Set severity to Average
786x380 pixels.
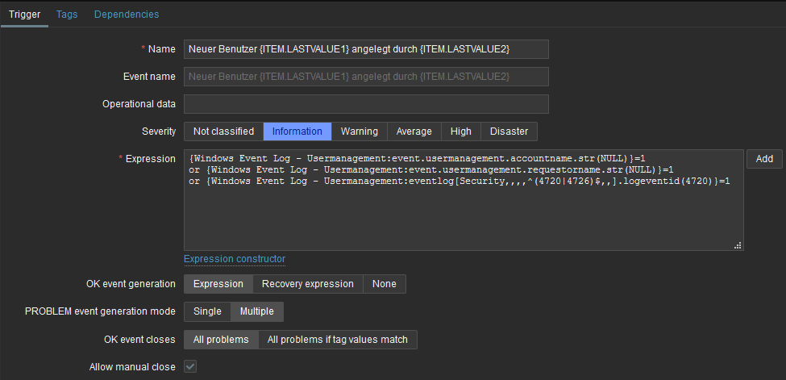pos(414,132)
